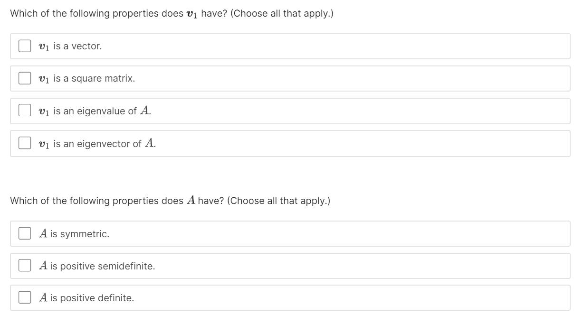Check the "v₁ is an eigenvalue of A" box
583x324 pixels.
point(24,111)
